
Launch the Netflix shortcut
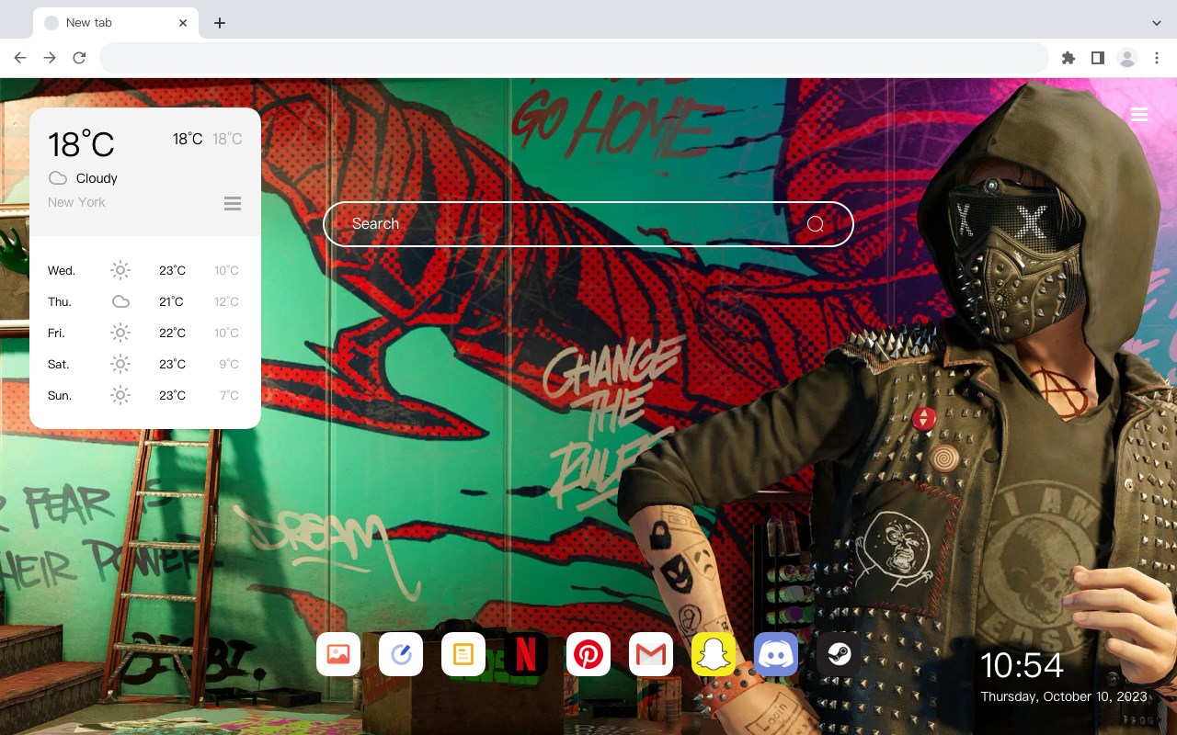pos(526,654)
